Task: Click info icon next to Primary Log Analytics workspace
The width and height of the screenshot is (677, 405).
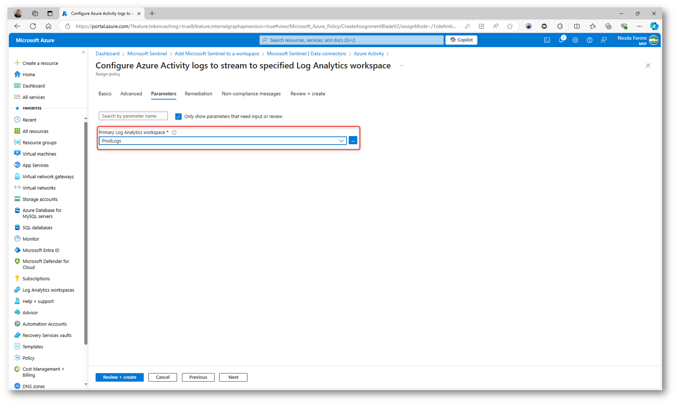Action: (174, 132)
